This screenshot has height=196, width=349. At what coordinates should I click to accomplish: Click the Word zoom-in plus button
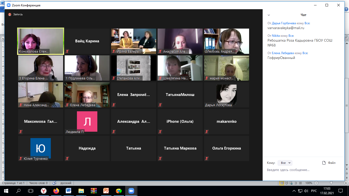(346, 183)
